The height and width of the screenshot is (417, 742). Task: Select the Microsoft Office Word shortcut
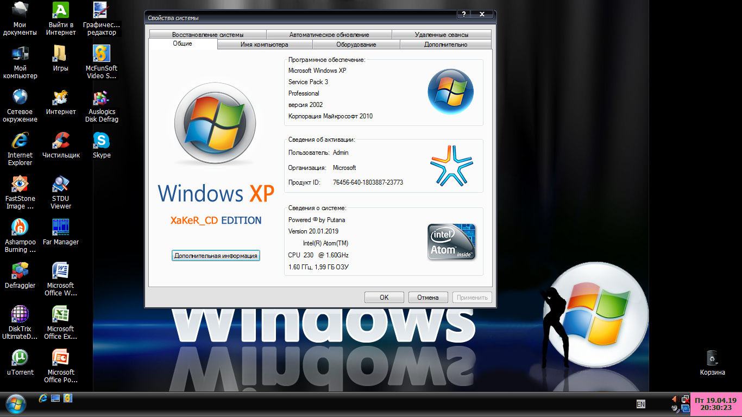[x=61, y=280]
